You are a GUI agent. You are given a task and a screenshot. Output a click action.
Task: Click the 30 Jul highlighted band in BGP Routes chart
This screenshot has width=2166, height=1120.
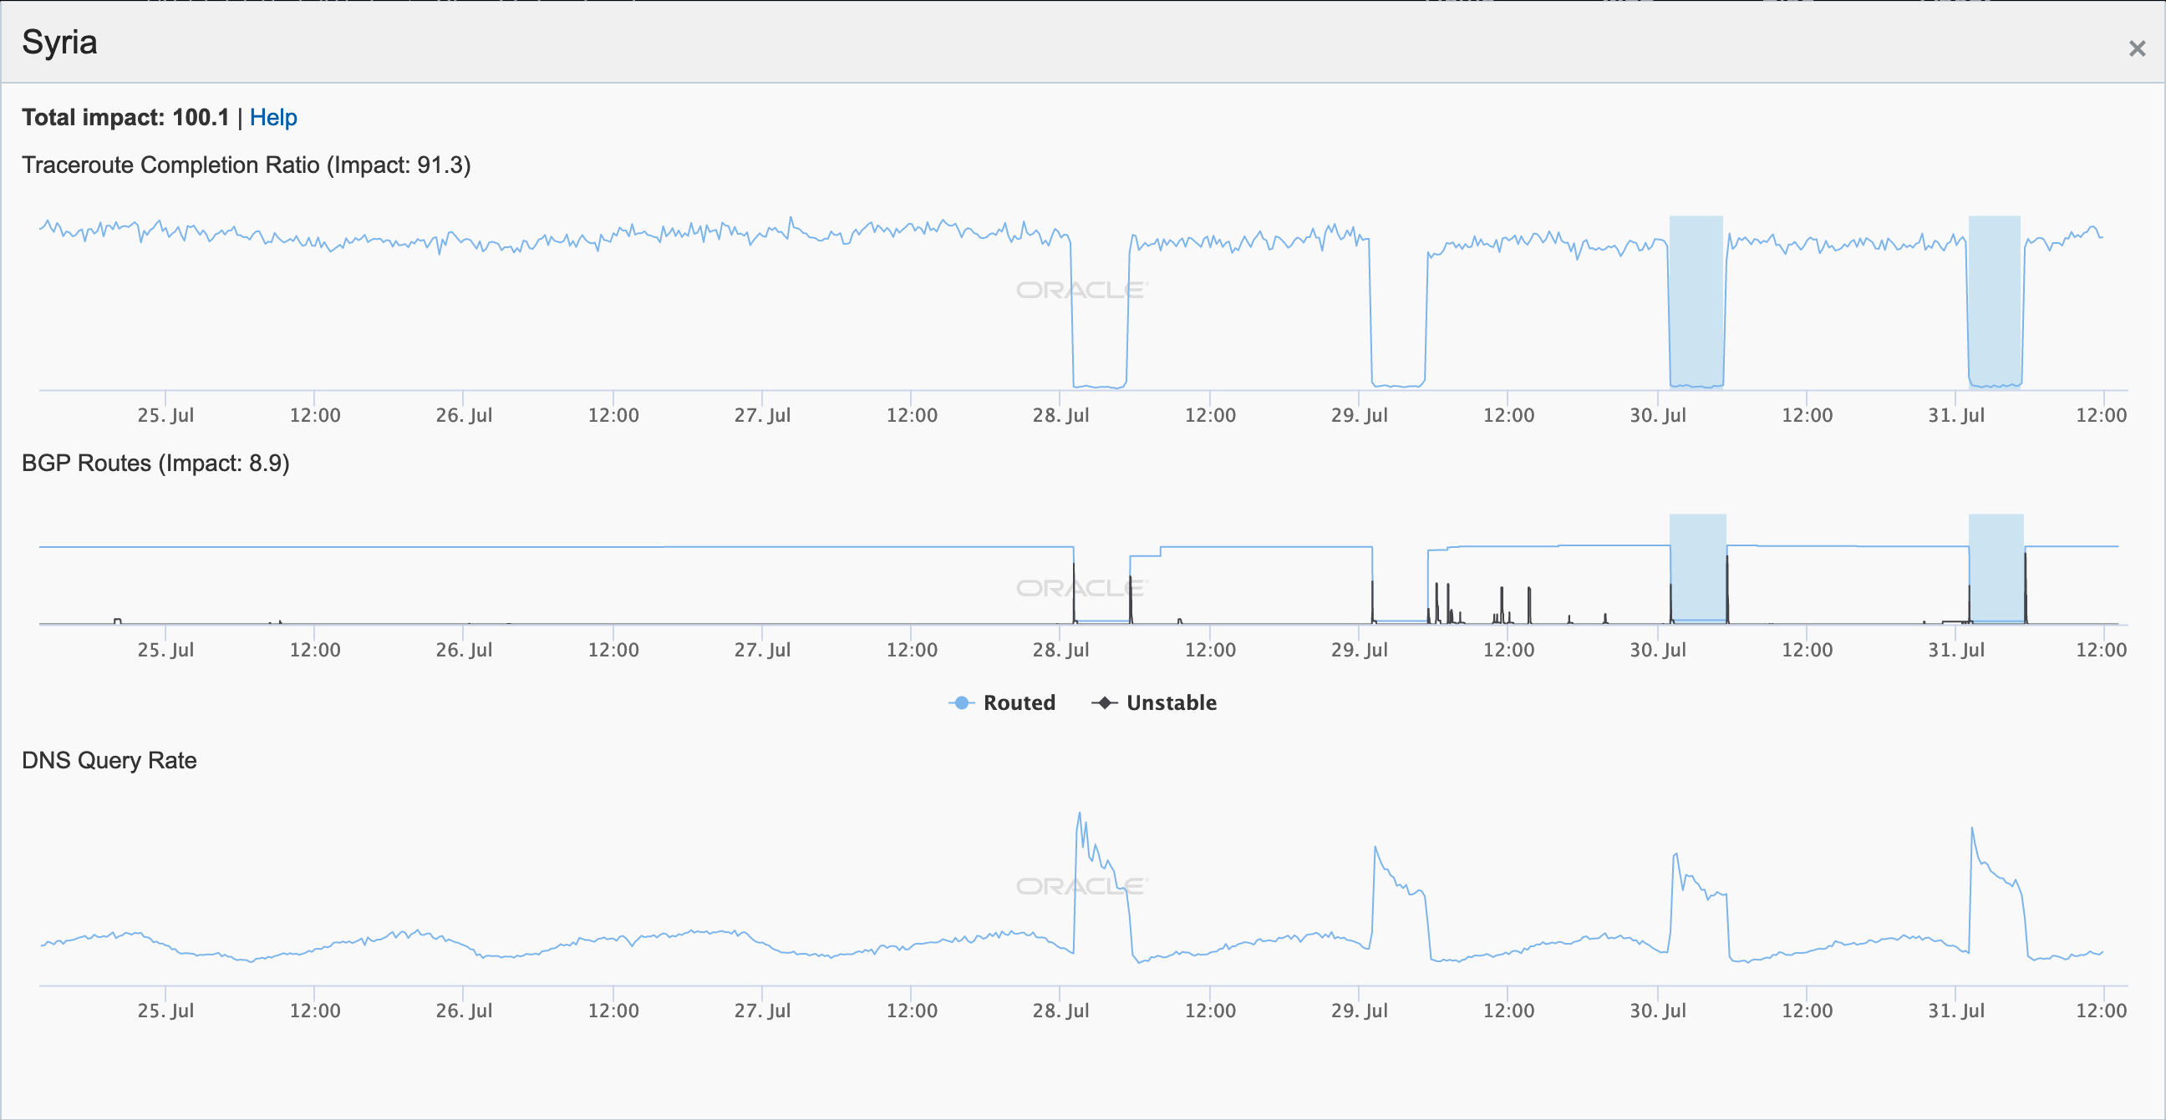point(1698,569)
